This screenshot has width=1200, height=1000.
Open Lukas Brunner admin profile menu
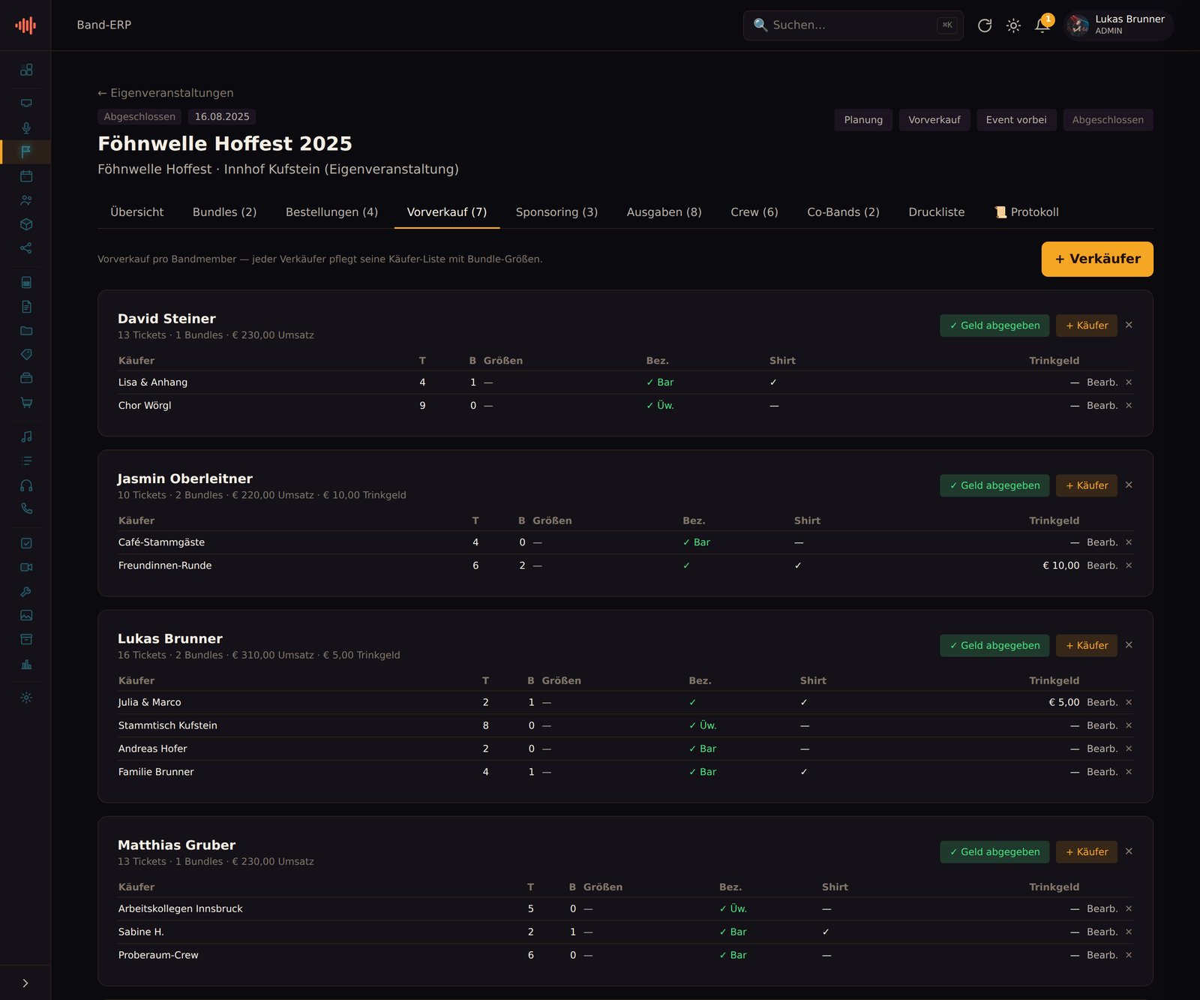coord(1118,26)
